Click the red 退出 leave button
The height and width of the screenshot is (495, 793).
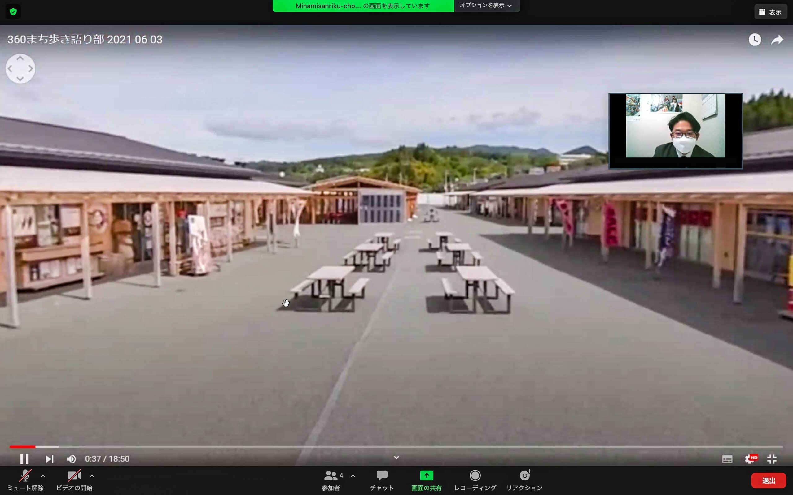pyautogui.click(x=769, y=480)
